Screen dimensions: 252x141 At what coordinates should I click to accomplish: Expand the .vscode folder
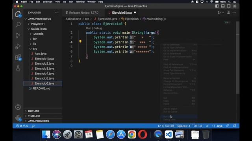click(38, 34)
